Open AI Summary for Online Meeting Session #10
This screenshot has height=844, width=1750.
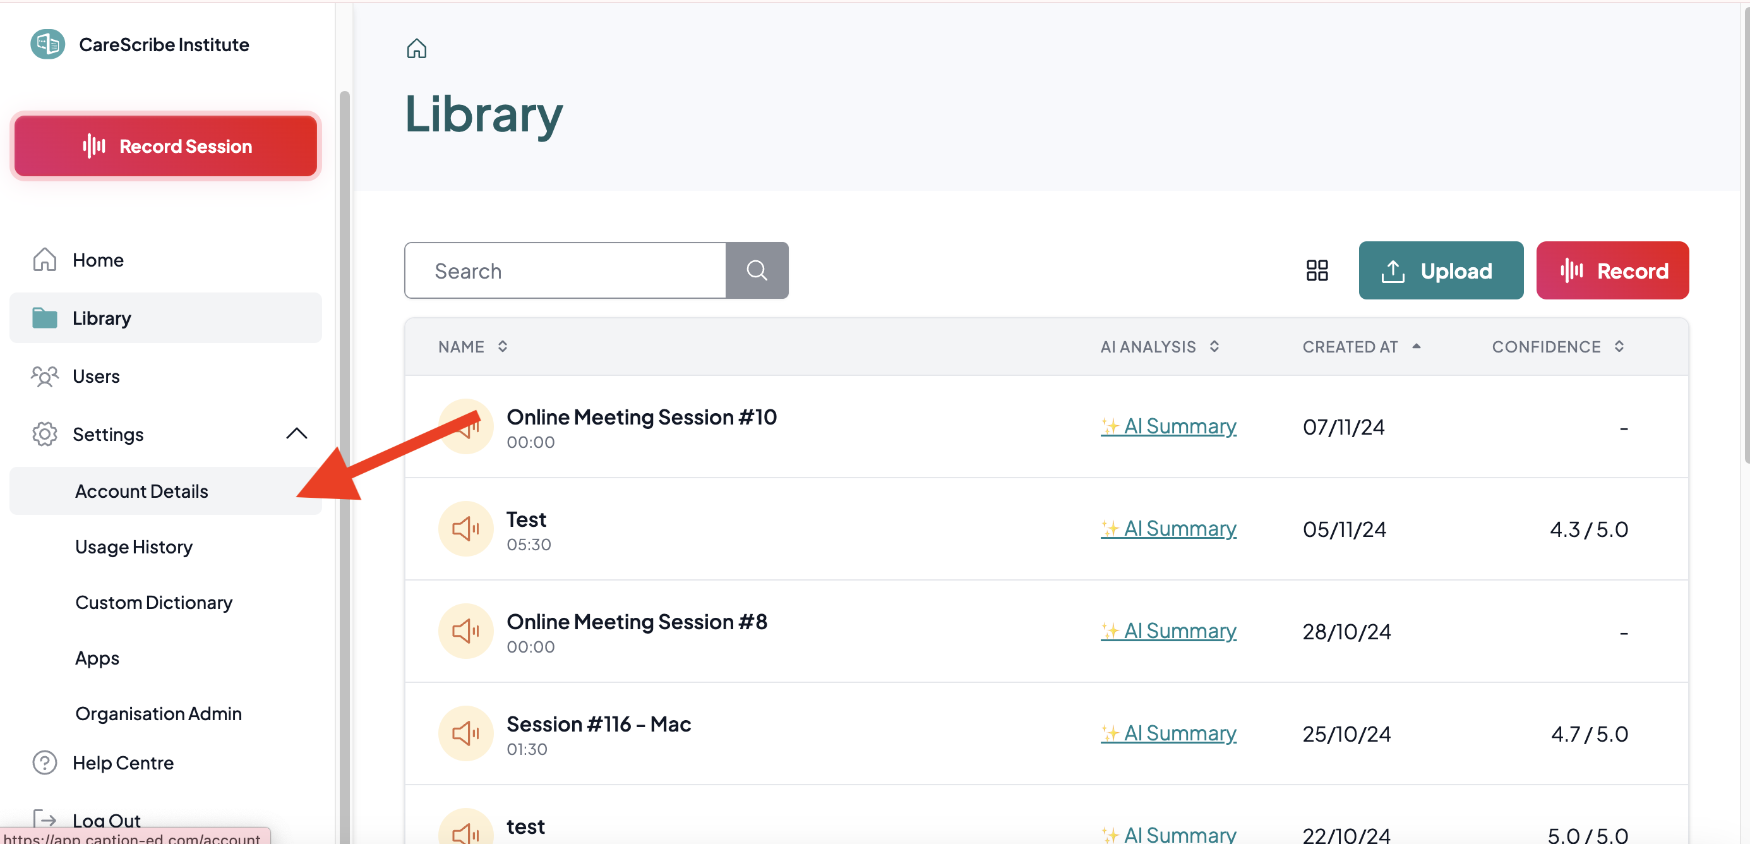pos(1168,426)
